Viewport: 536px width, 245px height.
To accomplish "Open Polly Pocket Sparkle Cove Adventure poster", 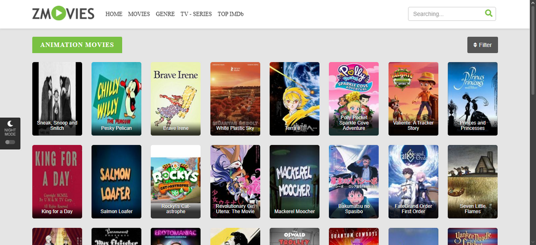I will [x=354, y=99].
